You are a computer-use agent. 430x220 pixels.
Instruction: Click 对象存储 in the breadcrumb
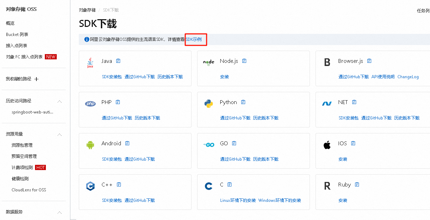[x=87, y=10]
